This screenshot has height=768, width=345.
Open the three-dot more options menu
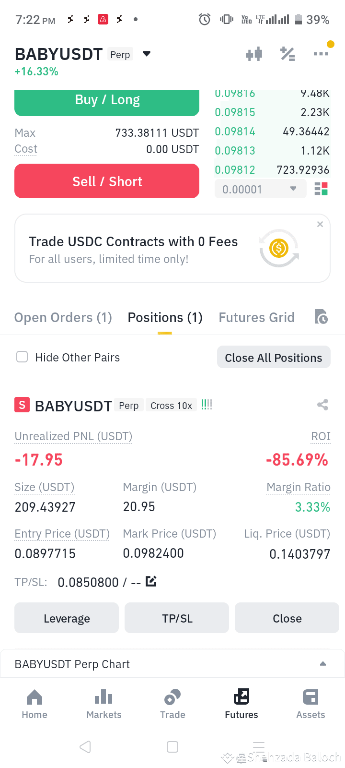[321, 54]
